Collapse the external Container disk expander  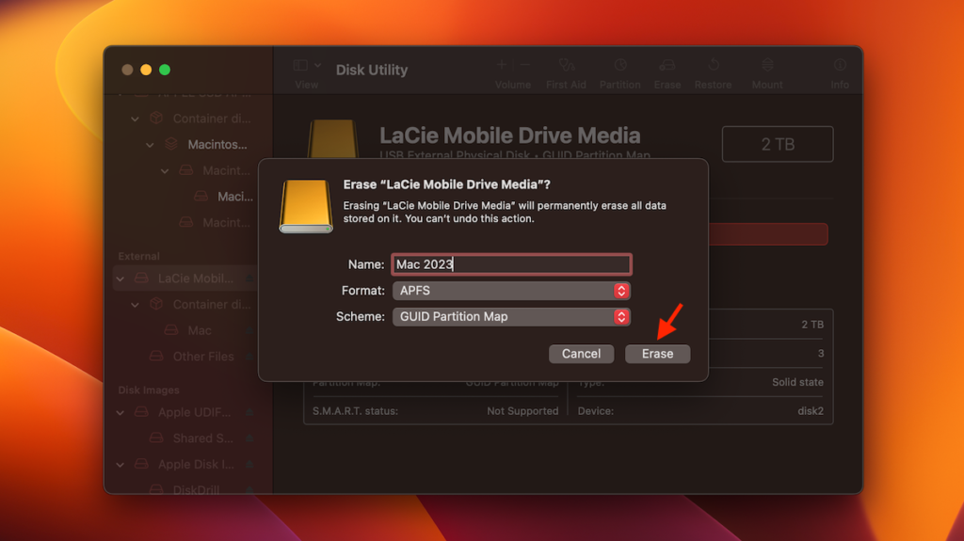point(136,305)
